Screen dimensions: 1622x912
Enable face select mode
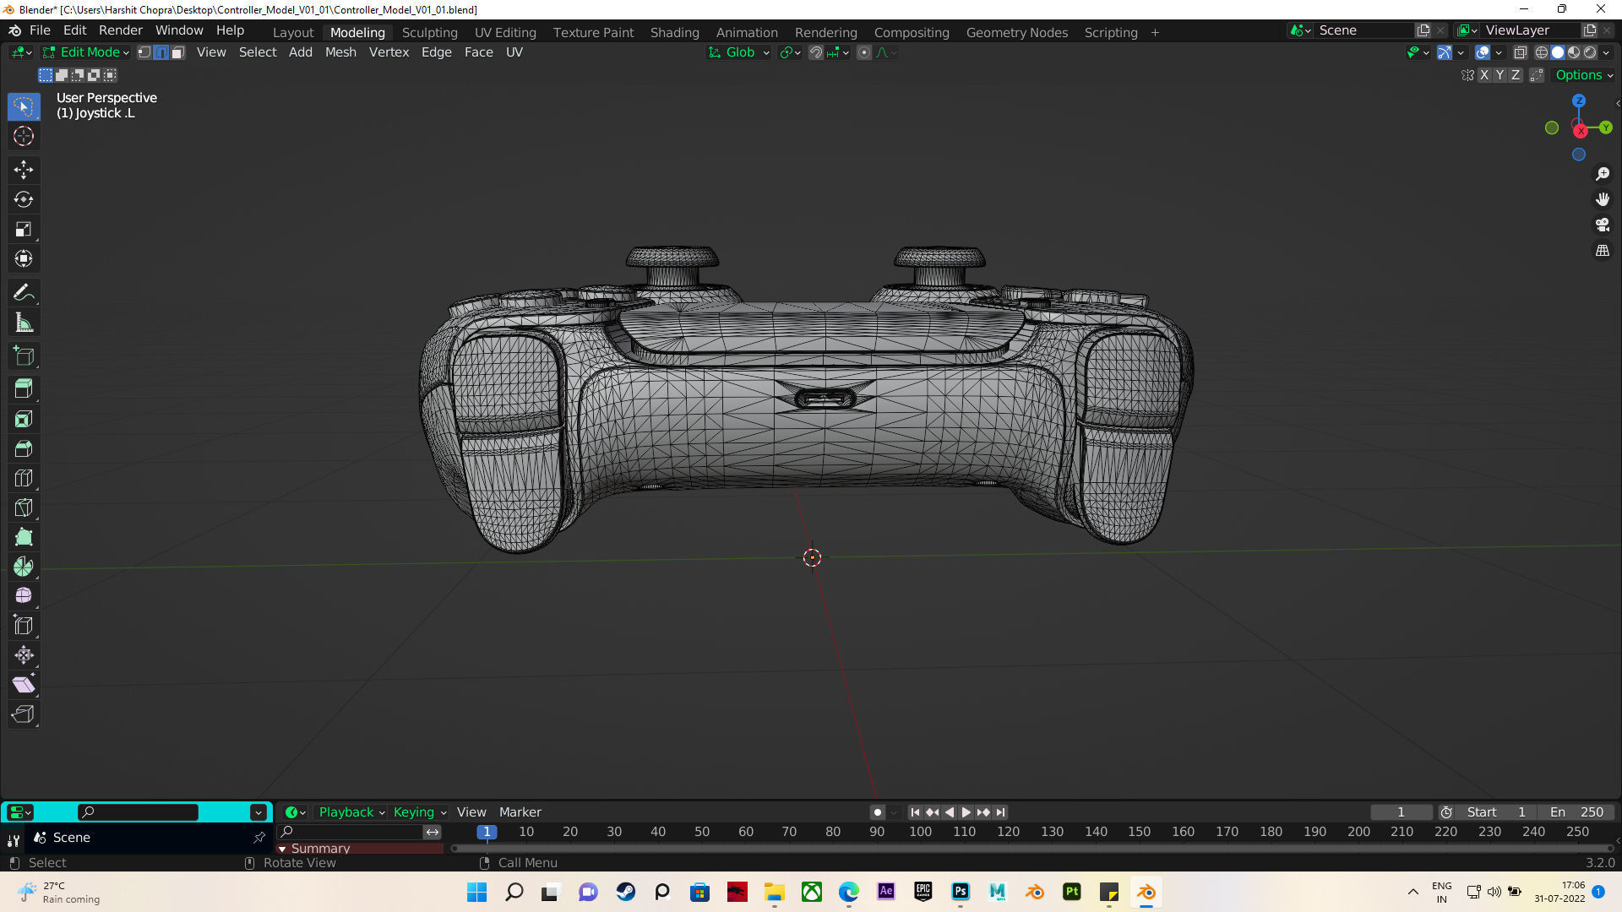tap(178, 52)
